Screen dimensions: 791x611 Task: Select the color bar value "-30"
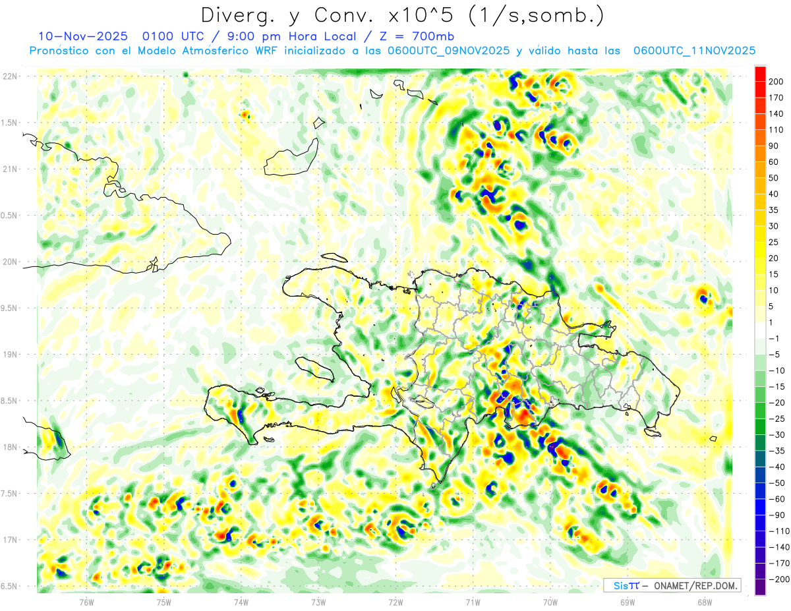(777, 434)
